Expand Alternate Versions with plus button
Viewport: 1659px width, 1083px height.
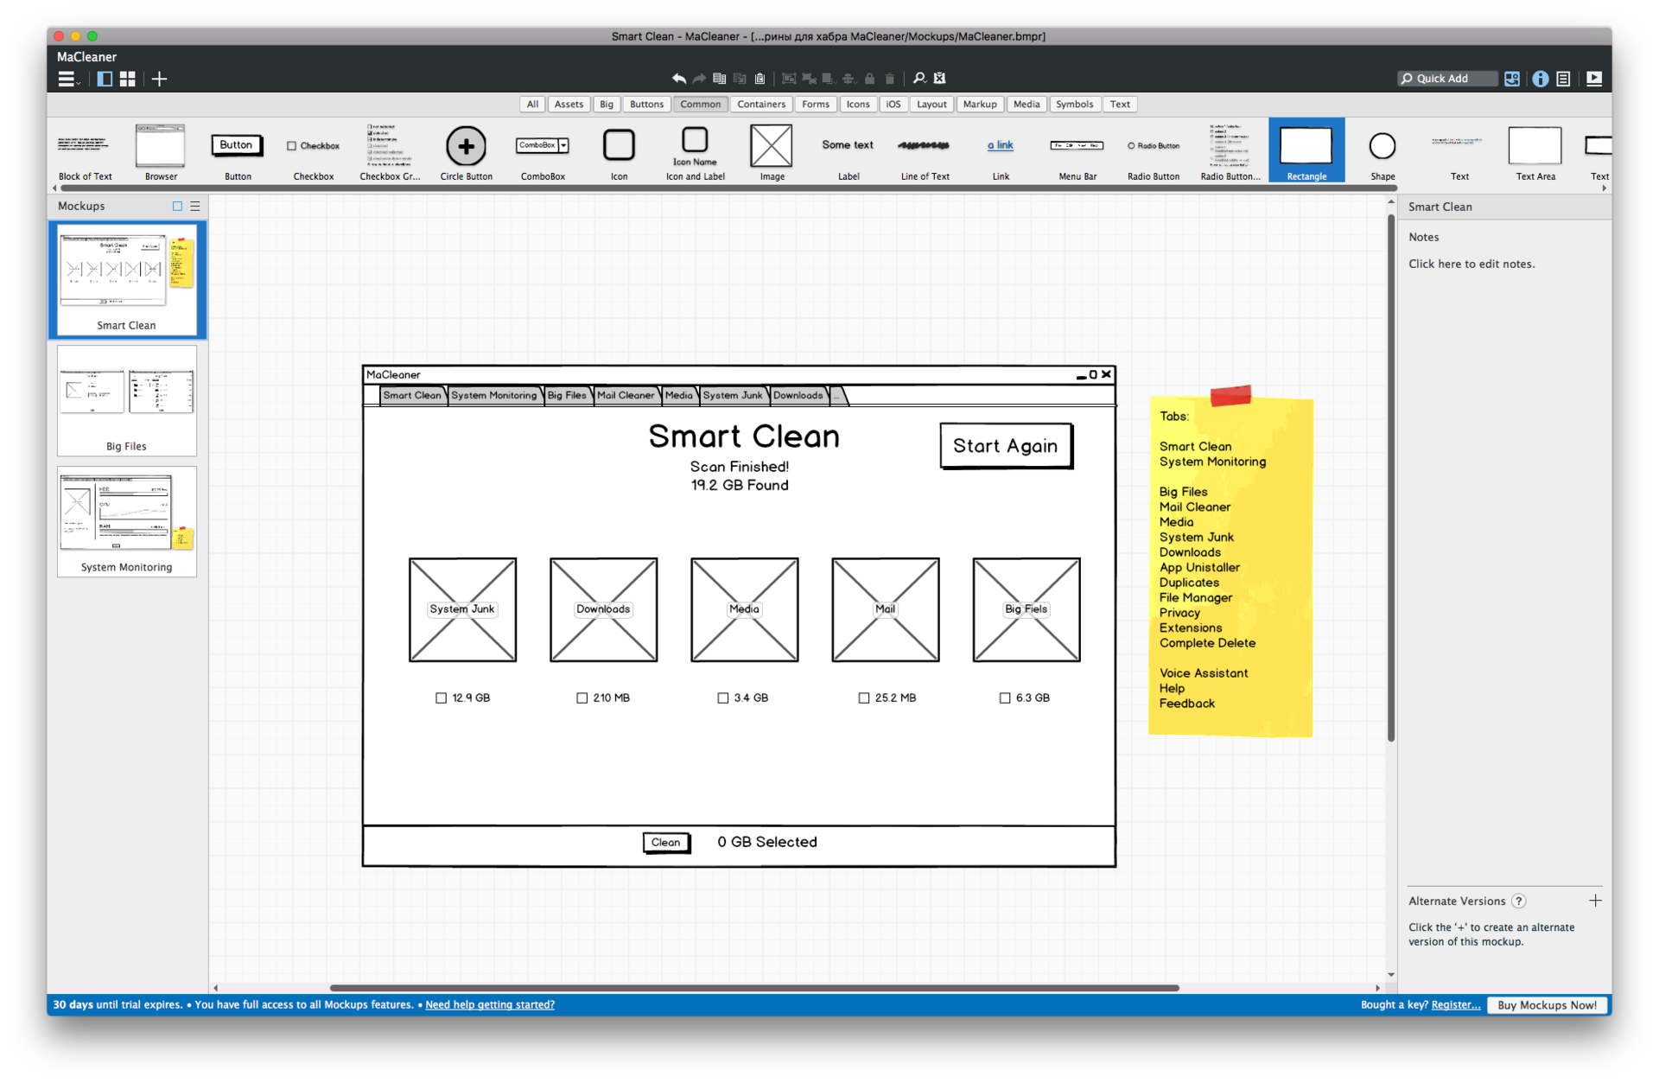[x=1595, y=901]
